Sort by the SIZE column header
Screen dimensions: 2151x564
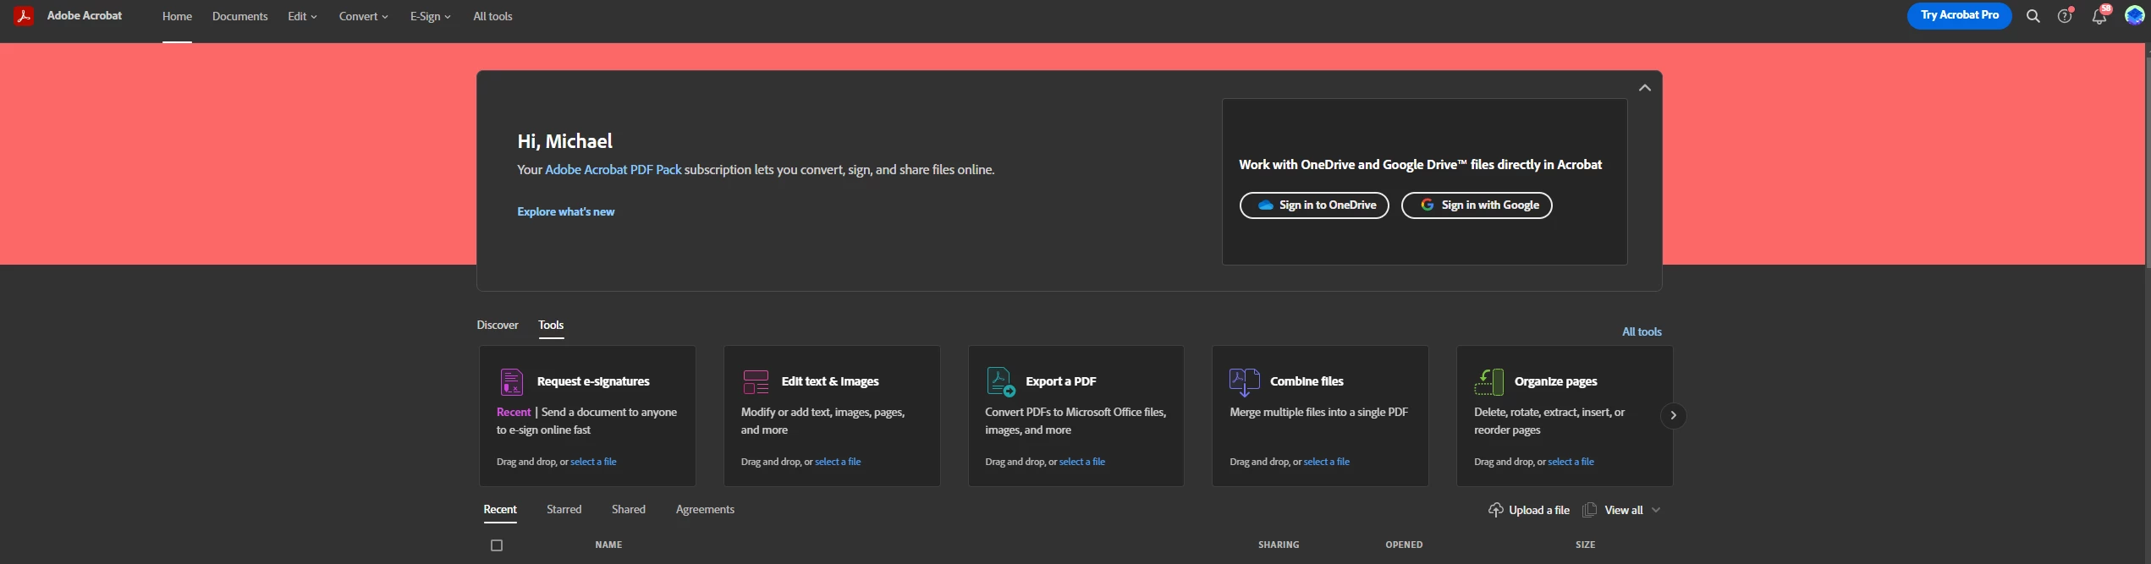[1585, 545]
